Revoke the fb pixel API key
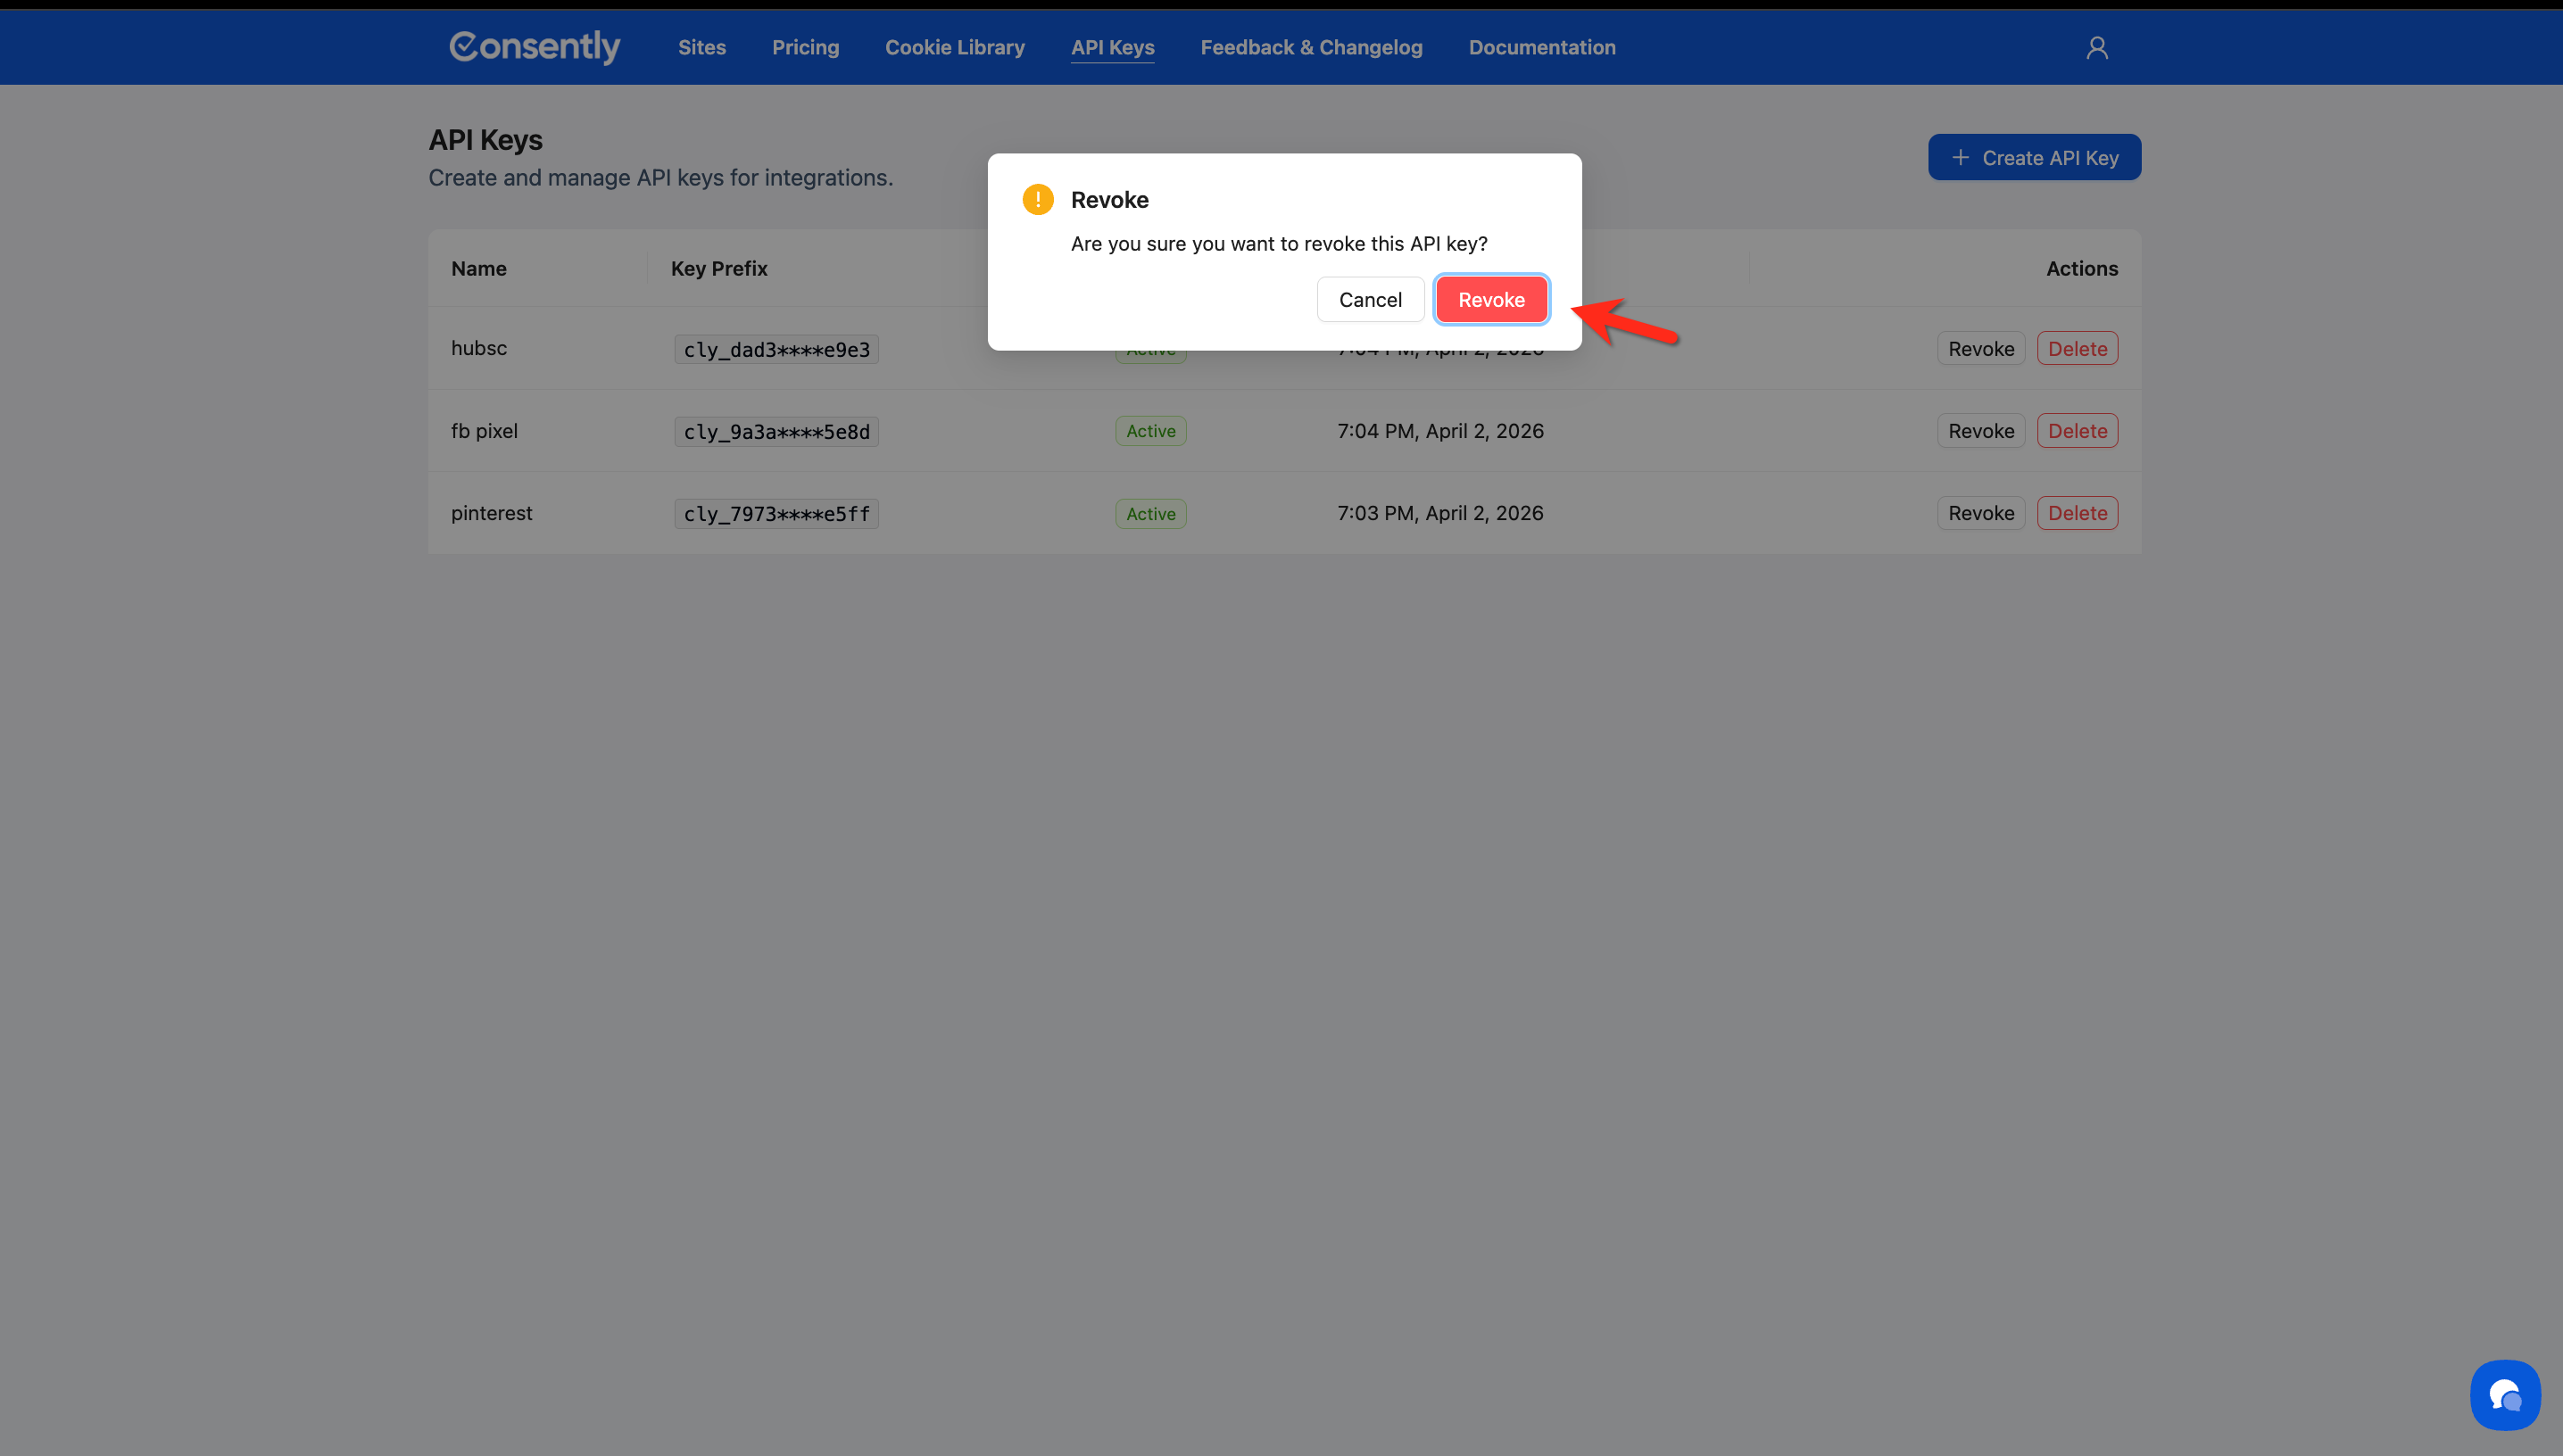This screenshot has height=1456, width=2563. [x=1980, y=431]
